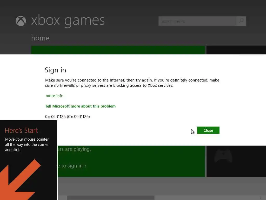The image size is (266, 200).
Task: Click the game controller icon tile
Action: 223,155
